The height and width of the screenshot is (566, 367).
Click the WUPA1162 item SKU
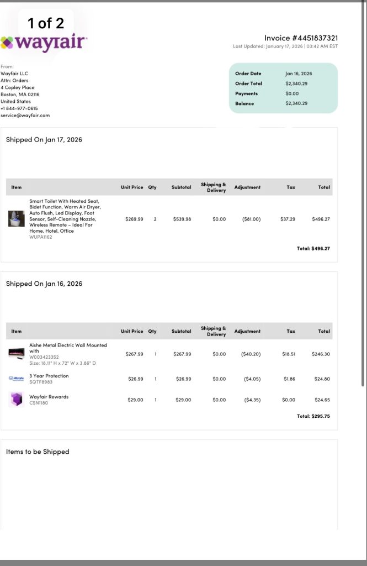41,237
